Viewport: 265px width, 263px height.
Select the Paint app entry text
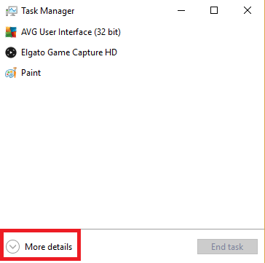(31, 73)
